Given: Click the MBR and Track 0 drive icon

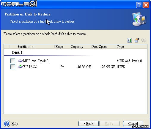Looking at the screenshot, I should 20,61.
